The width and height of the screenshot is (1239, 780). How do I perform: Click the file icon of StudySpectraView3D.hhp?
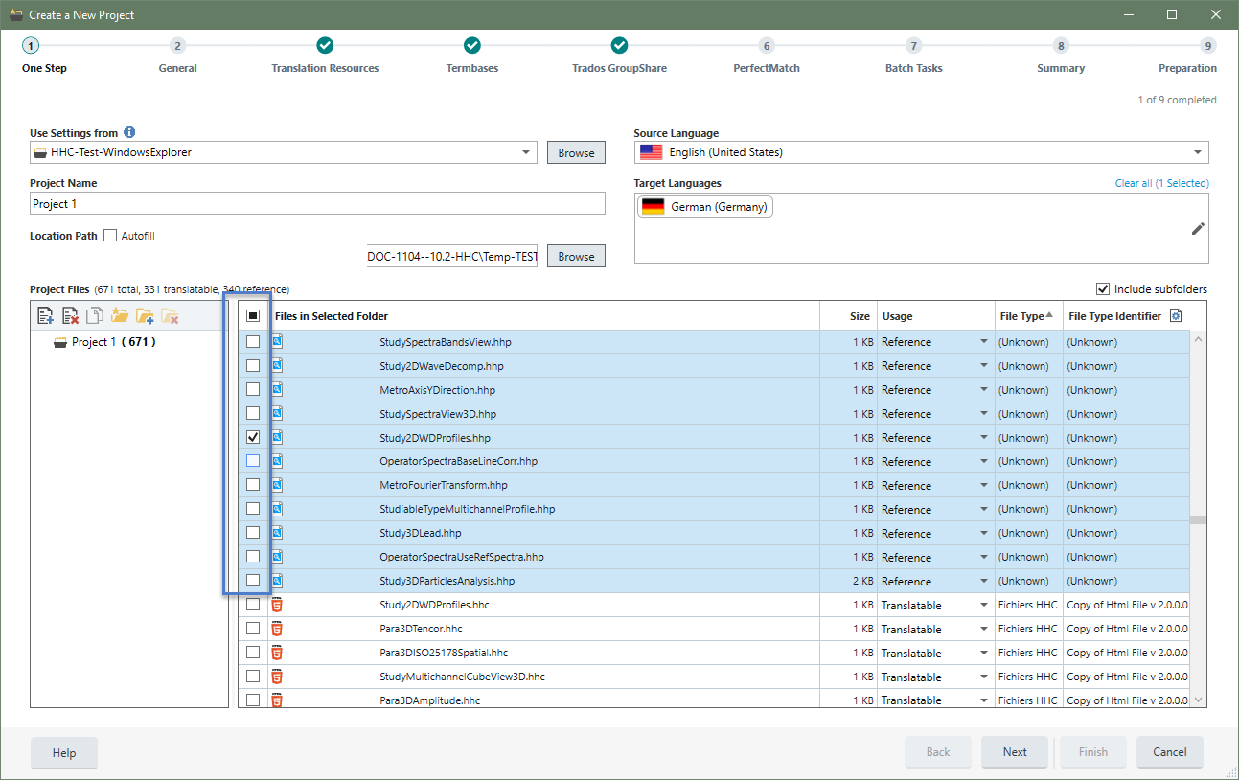[x=277, y=413]
